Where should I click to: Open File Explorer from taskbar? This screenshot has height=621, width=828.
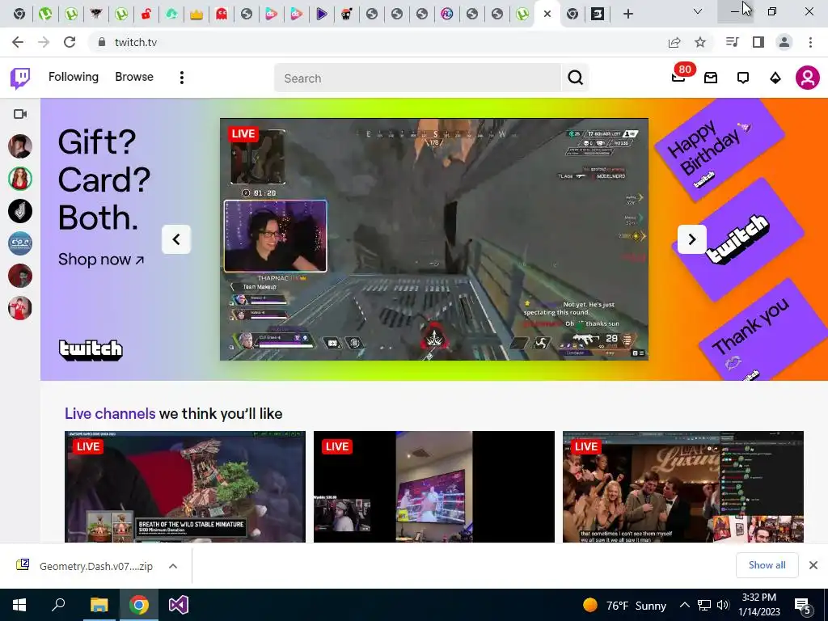pyautogui.click(x=99, y=605)
